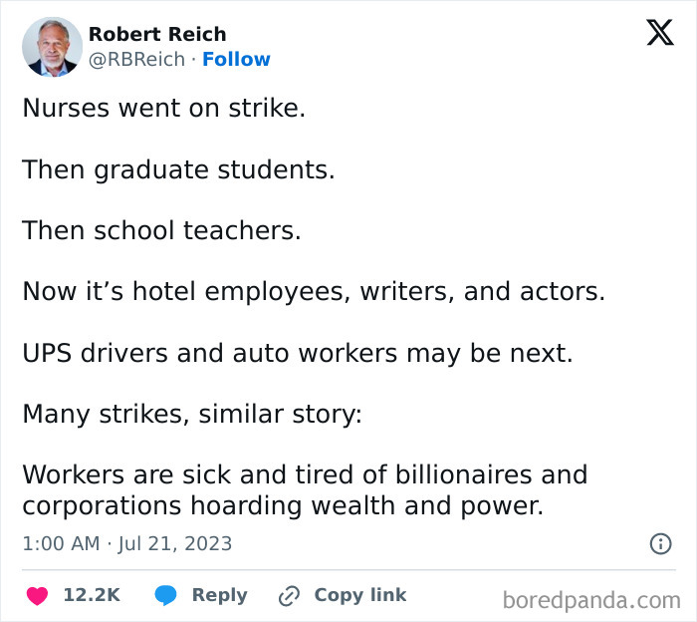Viewport: 697px width, 622px height.
Task: Open the Robert Reich display name
Action: (x=157, y=34)
